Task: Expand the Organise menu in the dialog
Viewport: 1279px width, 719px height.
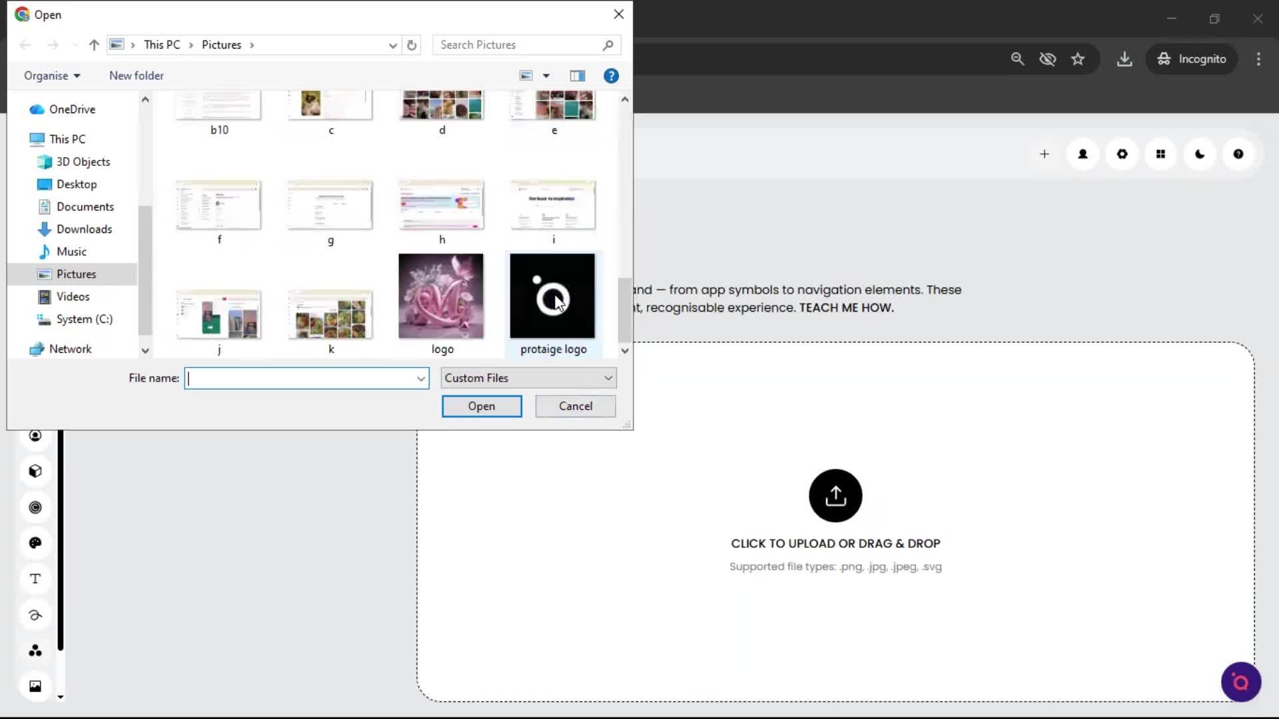Action: [51, 75]
